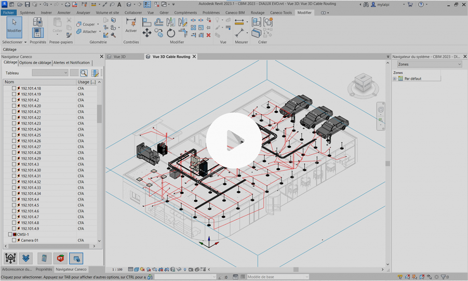Tick the checkbox for 192.101.4.33
The height and width of the screenshot is (281, 468).
point(14,187)
